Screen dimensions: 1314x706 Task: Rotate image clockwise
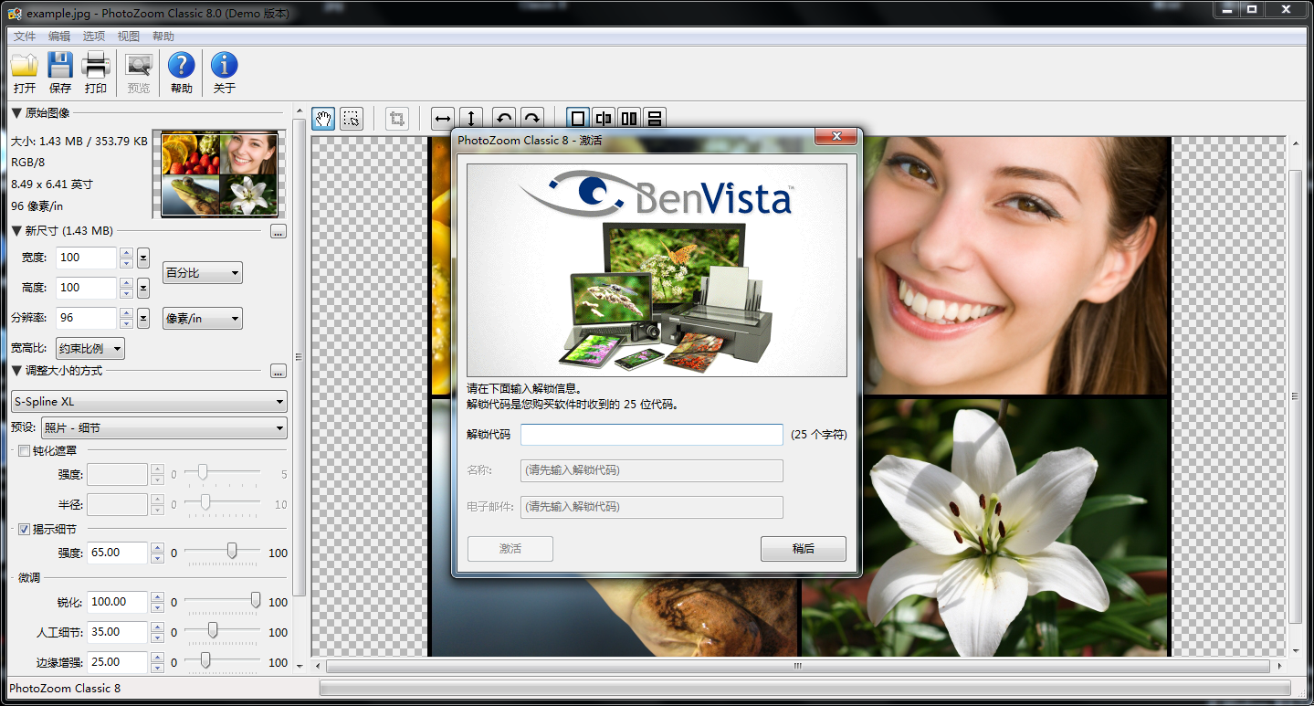coord(531,119)
